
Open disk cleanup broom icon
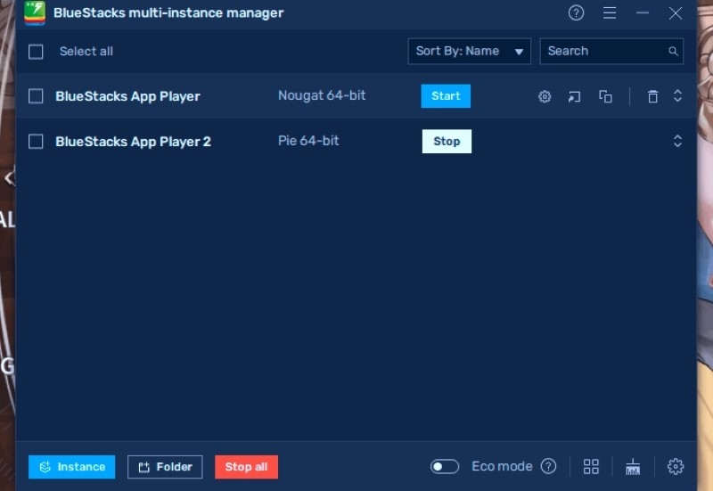633,466
